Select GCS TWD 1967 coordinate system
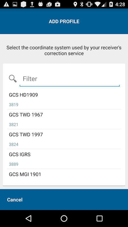Screen dimensions: 128x227 (x=64, y=119)
